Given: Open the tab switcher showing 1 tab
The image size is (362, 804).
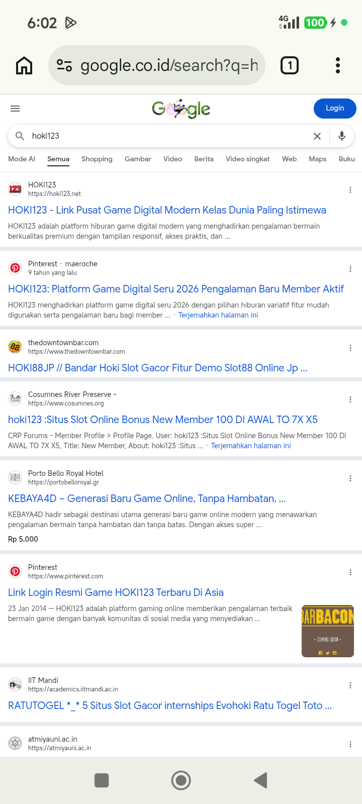Looking at the screenshot, I should click(x=290, y=65).
